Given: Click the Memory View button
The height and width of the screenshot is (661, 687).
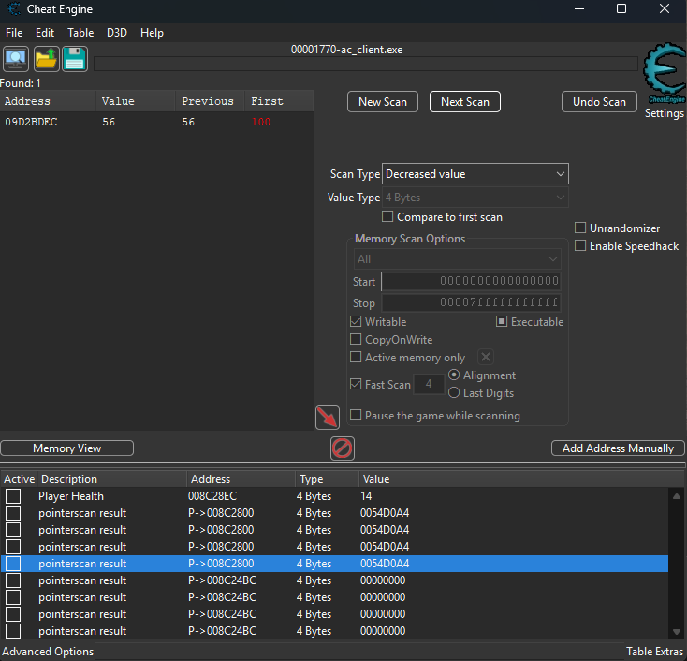Looking at the screenshot, I should click(66, 448).
